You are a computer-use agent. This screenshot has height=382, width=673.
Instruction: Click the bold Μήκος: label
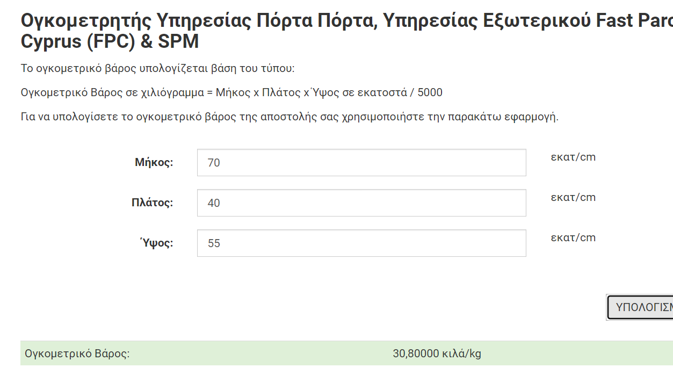tap(154, 162)
